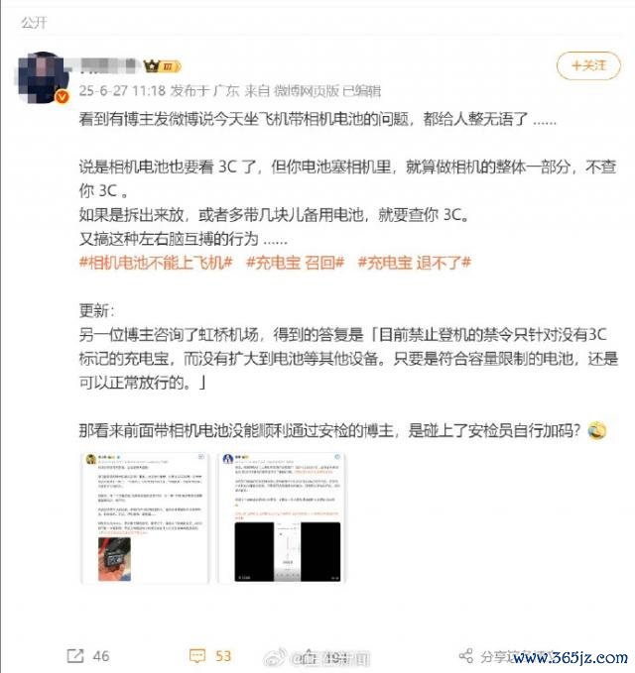Click the 公开 visibility label
The height and width of the screenshot is (673, 635).
(34, 23)
